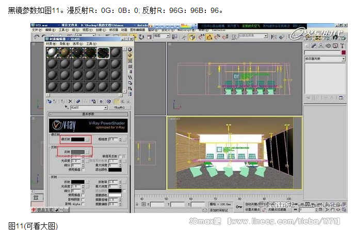Open Material Editor Options icon
355x230 pixels.
point(130,83)
